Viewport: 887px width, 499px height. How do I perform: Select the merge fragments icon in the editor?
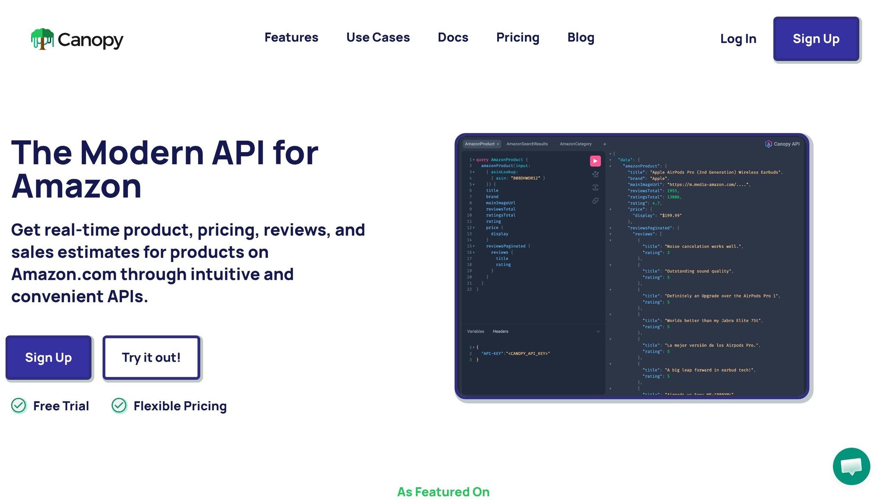click(x=596, y=188)
